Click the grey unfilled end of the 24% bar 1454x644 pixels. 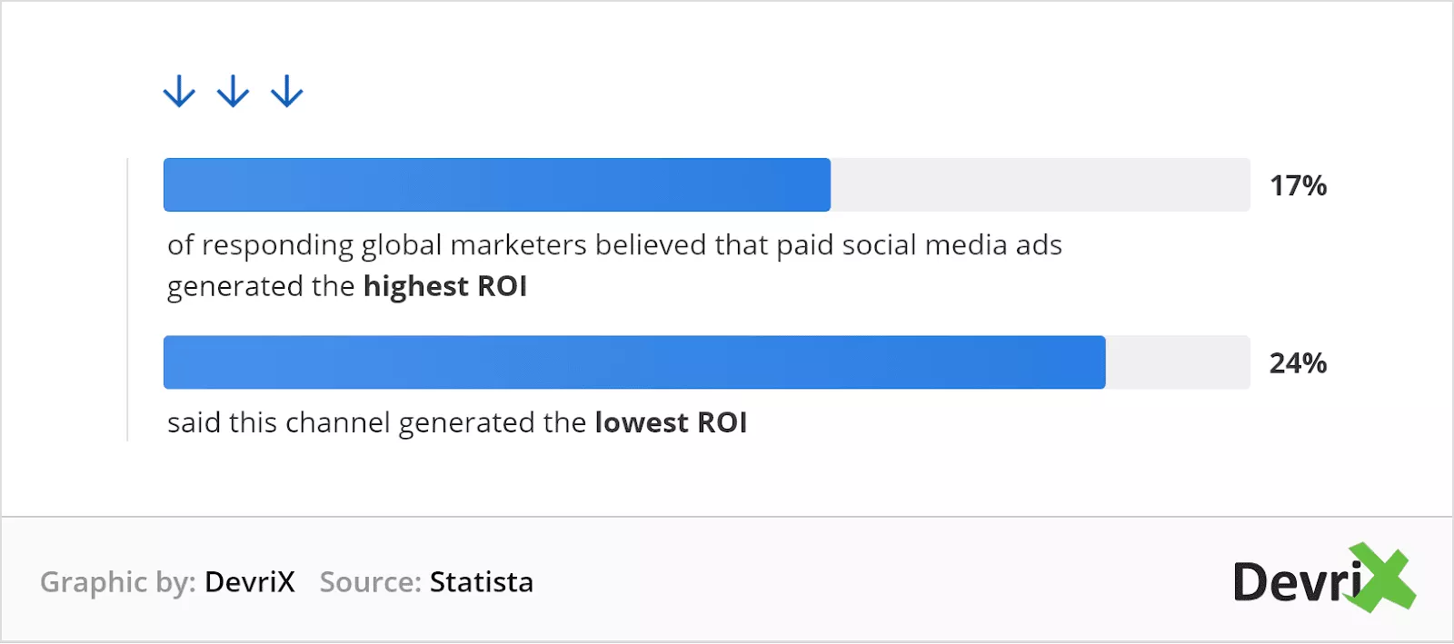1178,362
